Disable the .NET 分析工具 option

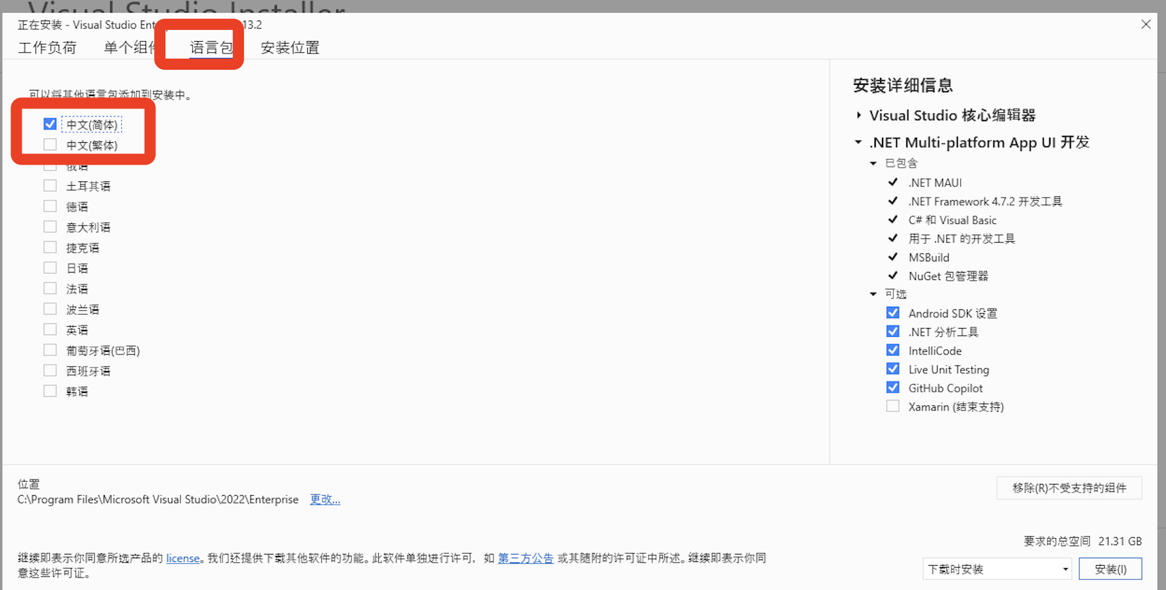[x=893, y=331]
